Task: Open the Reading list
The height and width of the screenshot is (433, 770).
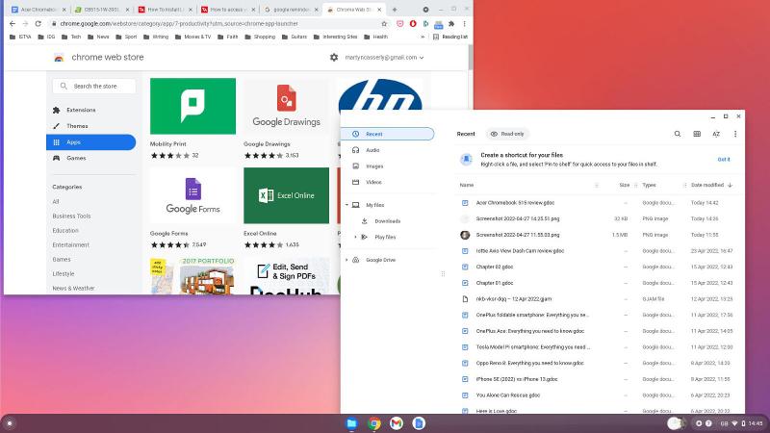Action: pos(450,37)
